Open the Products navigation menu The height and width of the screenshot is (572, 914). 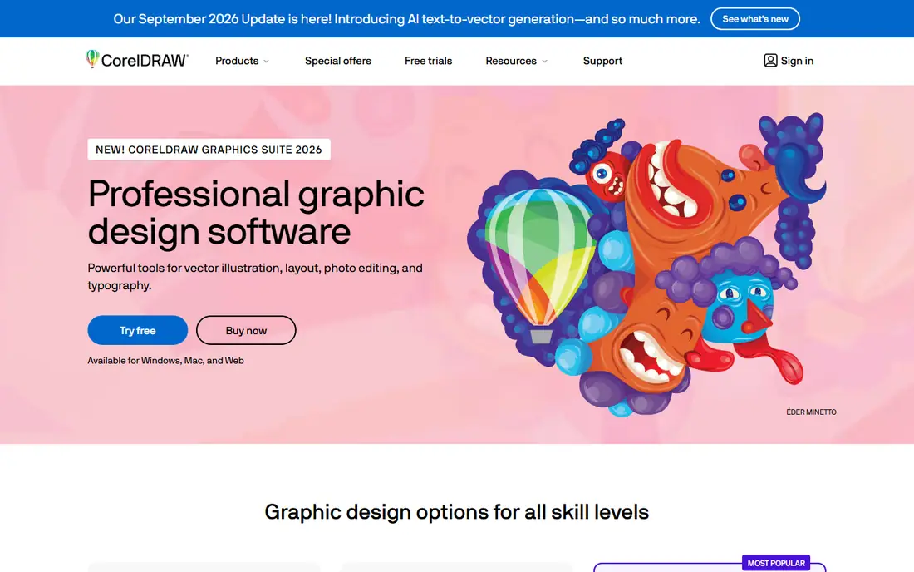tap(237, 61)
